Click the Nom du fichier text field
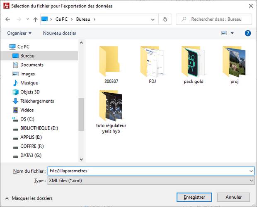The width and height of the screenshot is (257, 207). (x=148, y=171)
